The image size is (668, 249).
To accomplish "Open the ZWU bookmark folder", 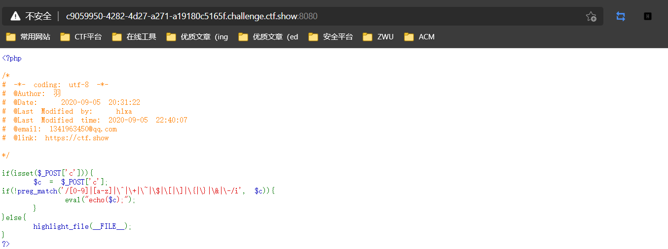I will [x=378, y=37].
